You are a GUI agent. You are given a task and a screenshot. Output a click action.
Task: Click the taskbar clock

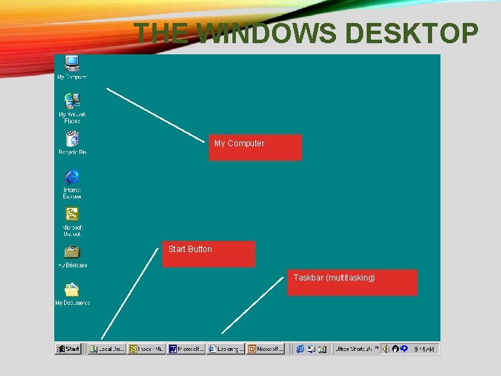click(424, 349)
